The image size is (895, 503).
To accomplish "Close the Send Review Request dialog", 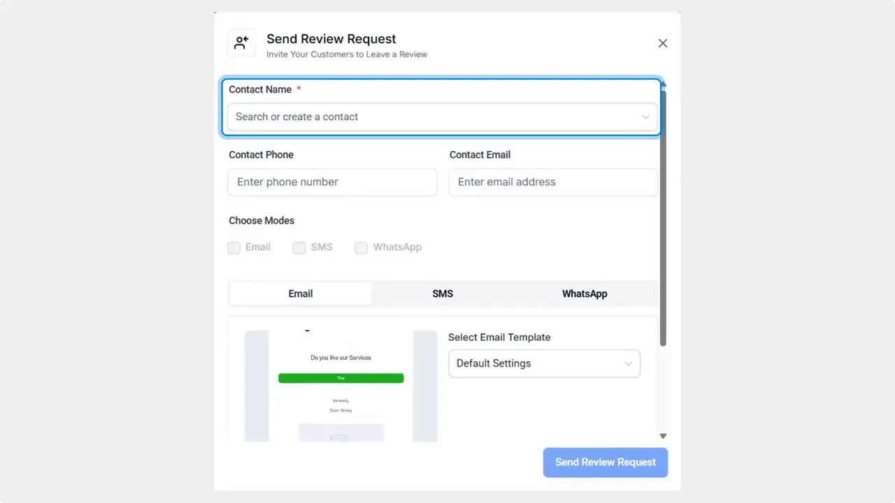I will 662,43.
